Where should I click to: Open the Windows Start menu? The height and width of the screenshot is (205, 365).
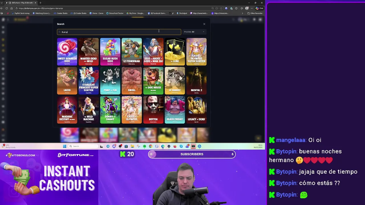point(64,146)
